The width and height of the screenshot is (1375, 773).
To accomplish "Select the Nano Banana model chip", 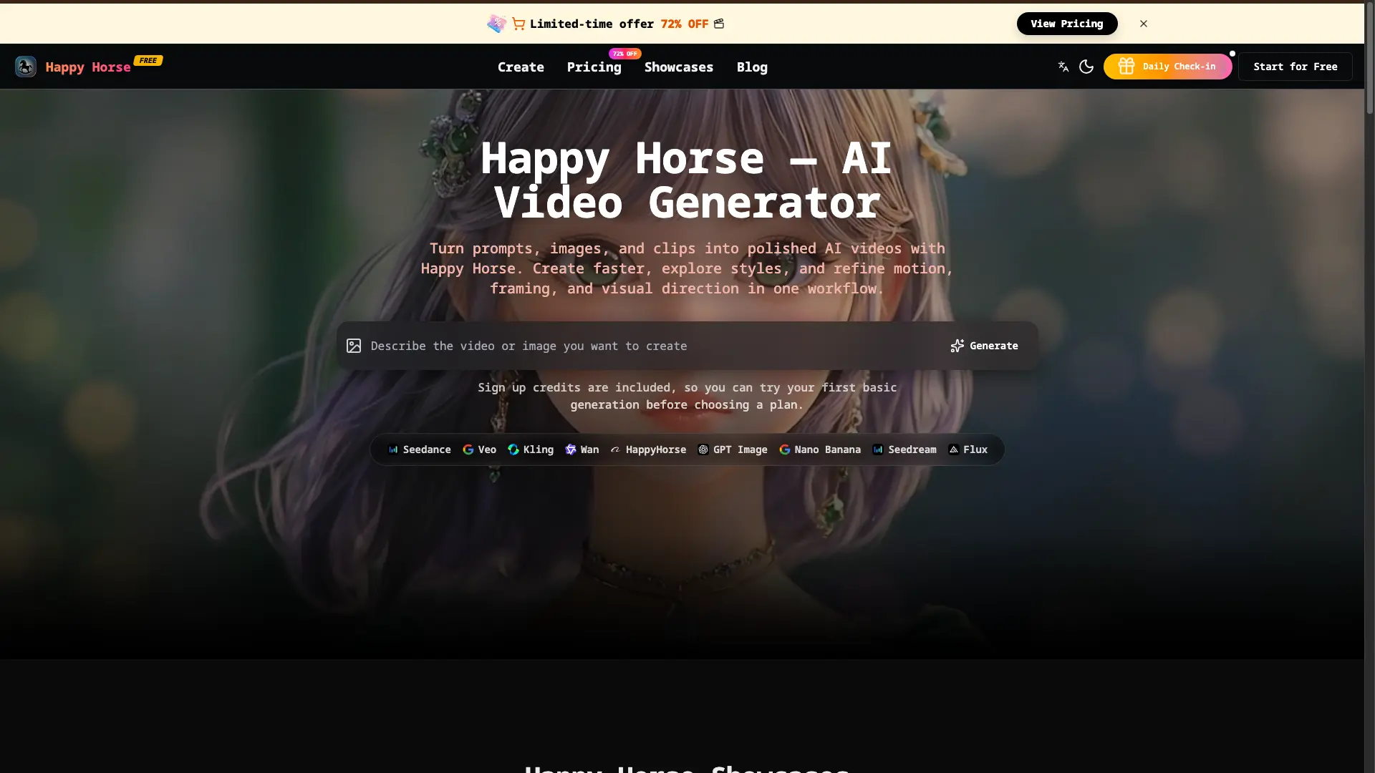I will tap(820, 449).
